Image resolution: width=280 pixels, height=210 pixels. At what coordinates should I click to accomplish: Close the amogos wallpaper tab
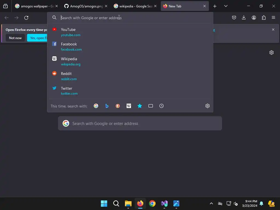pos(57,6)
